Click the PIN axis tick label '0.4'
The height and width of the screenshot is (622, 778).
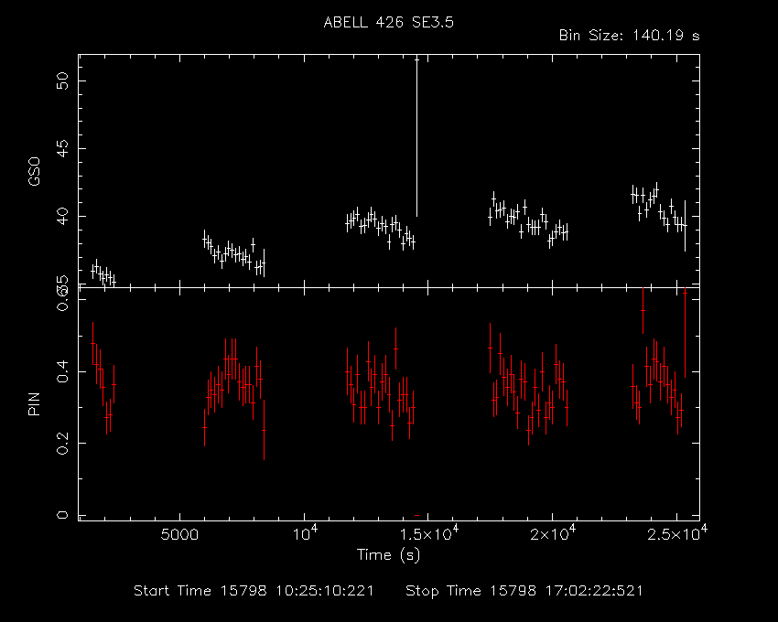click(x=62, y=371)
